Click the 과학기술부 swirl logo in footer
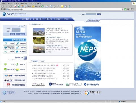Viewport: 136px width, 103px height. tap(87, 93)
